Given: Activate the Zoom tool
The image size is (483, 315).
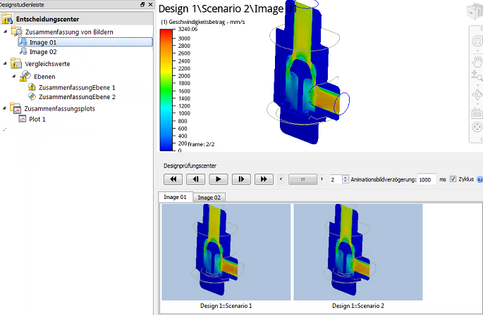Looking at the screenshot, I should (x=477, y=76).
